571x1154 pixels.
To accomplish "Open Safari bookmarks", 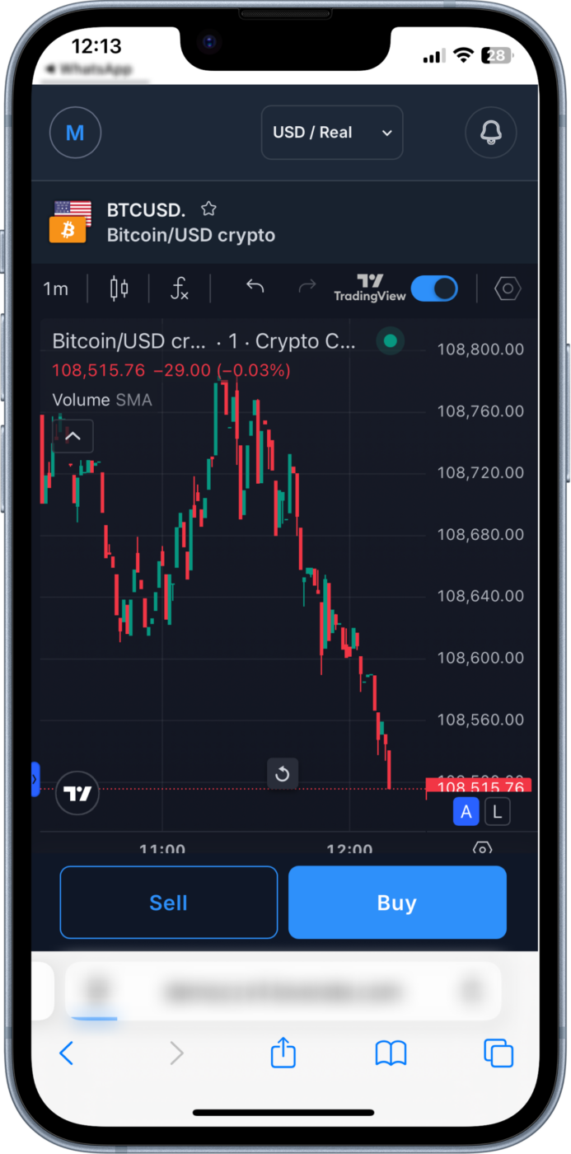I will [391, 1053].
